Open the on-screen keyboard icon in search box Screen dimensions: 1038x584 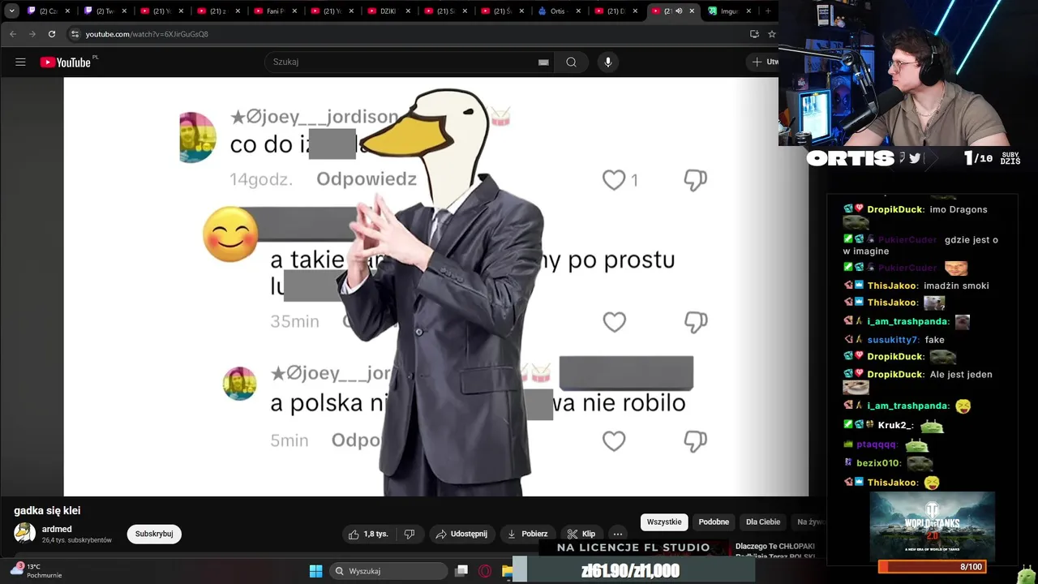pos(543,62)
